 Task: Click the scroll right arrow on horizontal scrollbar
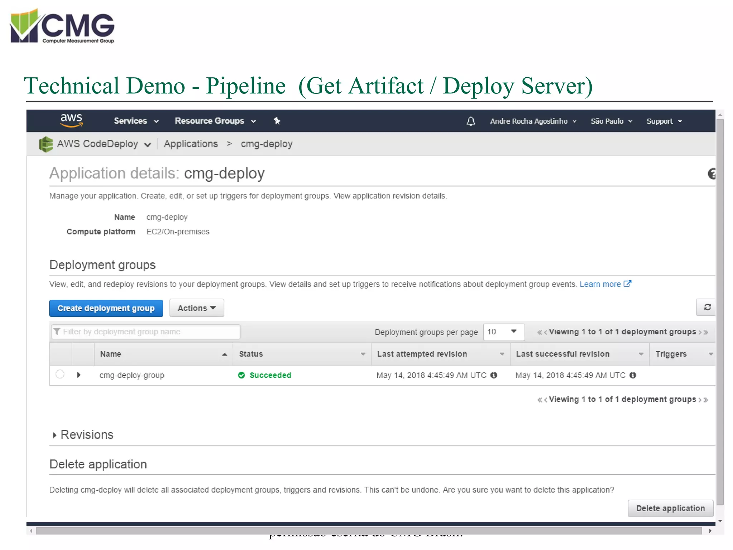(710, 531)
